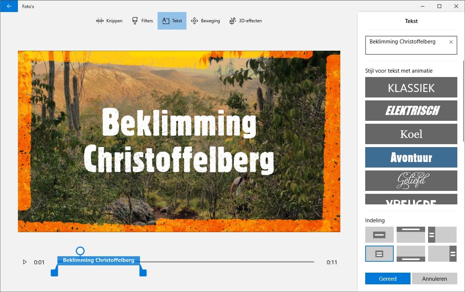This screenshot has height=292, width=465.
Task: Click the Annuleren button
Action: pos(435,278)
